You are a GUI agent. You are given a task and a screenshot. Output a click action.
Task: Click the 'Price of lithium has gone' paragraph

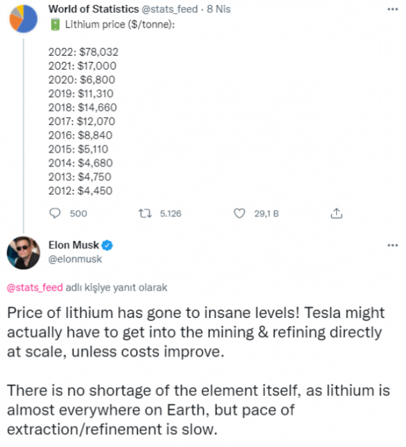tap(195, 332)
